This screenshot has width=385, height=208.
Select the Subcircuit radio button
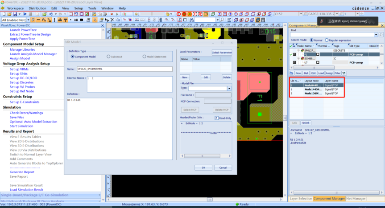coord(108,57)
